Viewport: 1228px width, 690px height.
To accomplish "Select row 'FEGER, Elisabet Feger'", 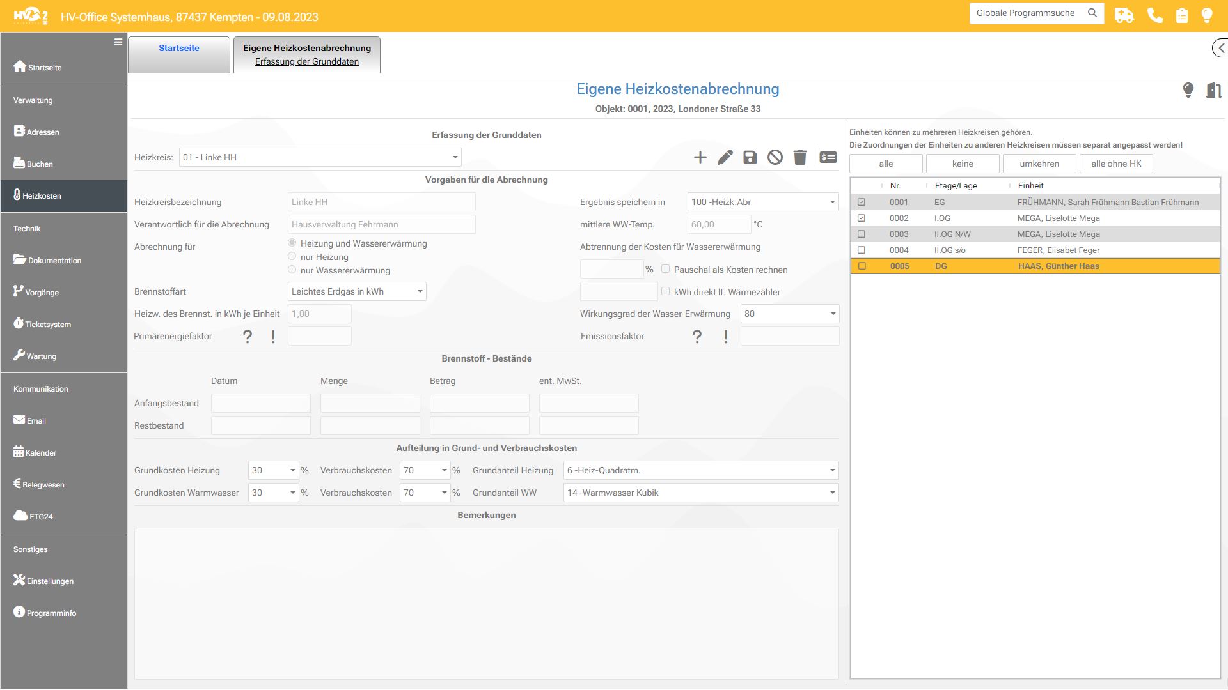I will (1035, 250).
